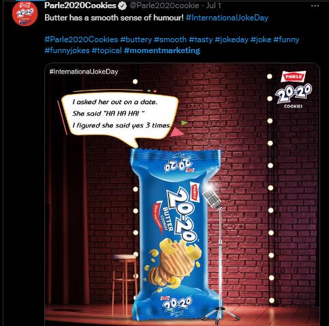Open the #funnyjokes hashtag
The width and height of the screenshot is (329, 326).
(x=67, y=50)
